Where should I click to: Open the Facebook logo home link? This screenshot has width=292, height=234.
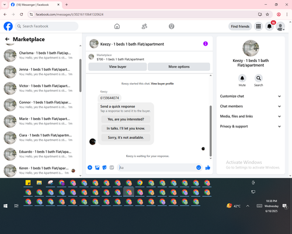click(8, 26)
